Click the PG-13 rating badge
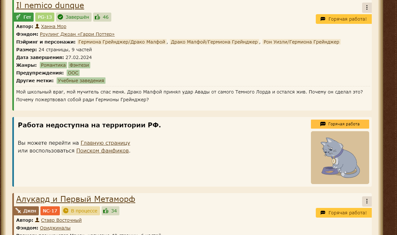 point(45,17)
